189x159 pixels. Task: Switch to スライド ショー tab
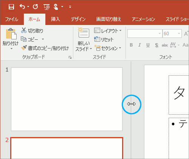(177, 19)
